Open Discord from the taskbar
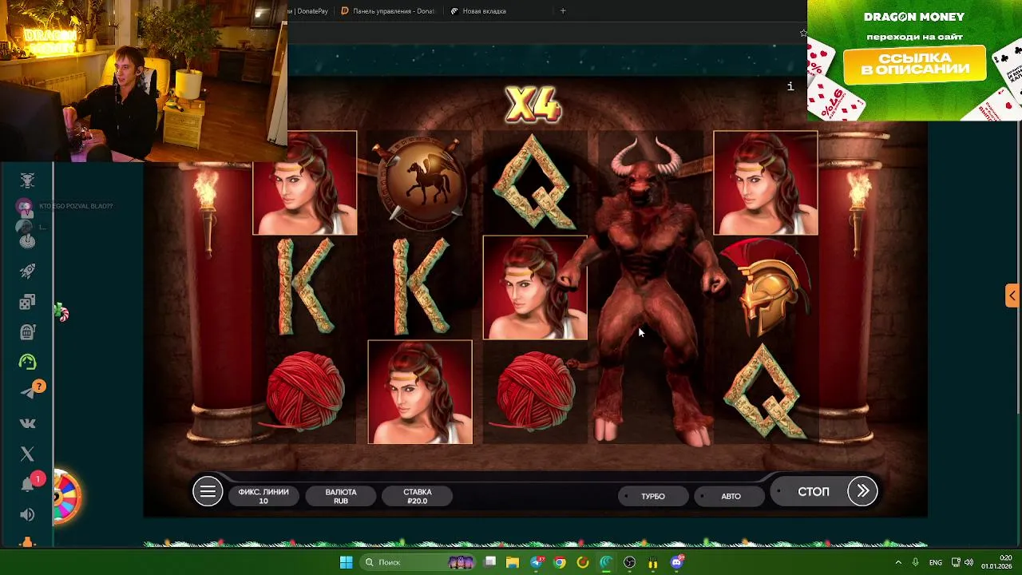This screenshot has width=1022, height=575. point(677,562)
